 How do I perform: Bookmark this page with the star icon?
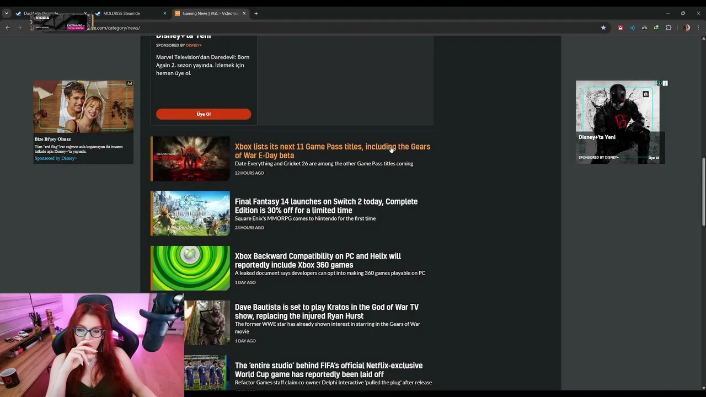[603, 28]
